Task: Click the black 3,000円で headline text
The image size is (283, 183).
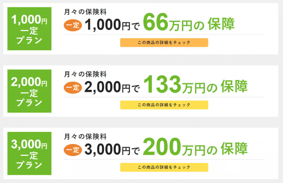Action: 112,150
